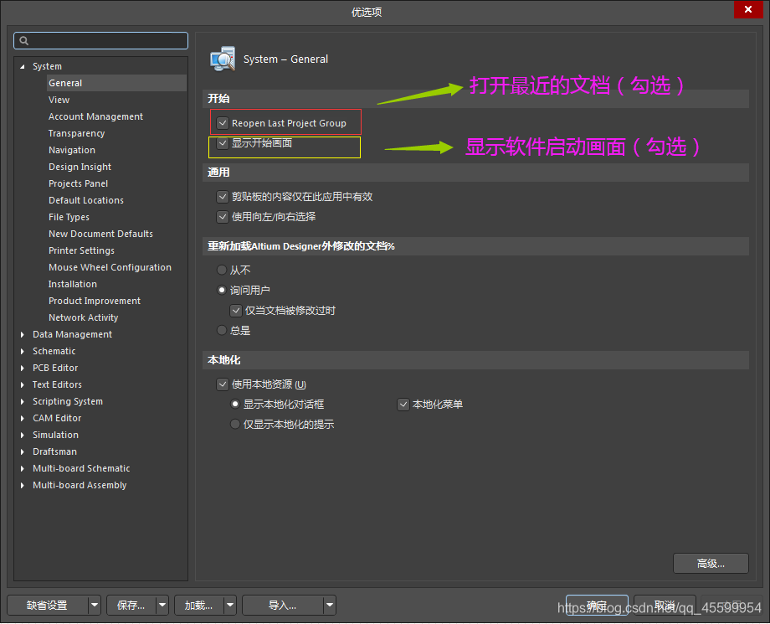Expand the Multi-board Assembly tree node
This screenshot has width=770, height=624.
pos(22,486)
